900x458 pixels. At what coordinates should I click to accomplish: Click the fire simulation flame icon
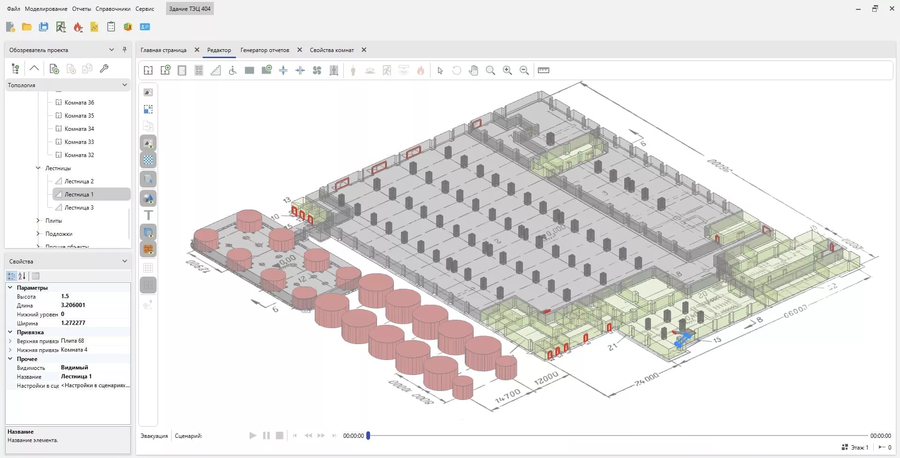click(x=78, y=27)
